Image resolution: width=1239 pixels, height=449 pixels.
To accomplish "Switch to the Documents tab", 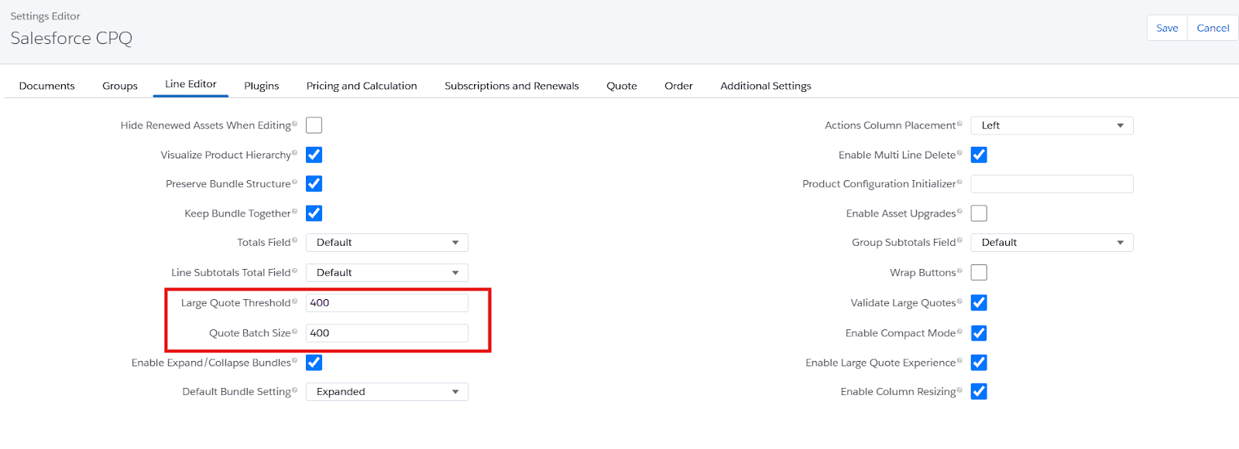I will (x=47, y=86).
